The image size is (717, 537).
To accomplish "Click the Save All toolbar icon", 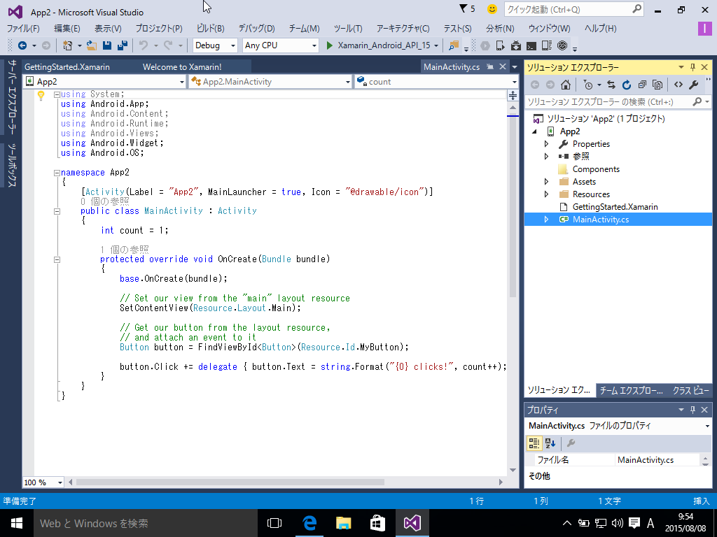I will coord(122,45).
